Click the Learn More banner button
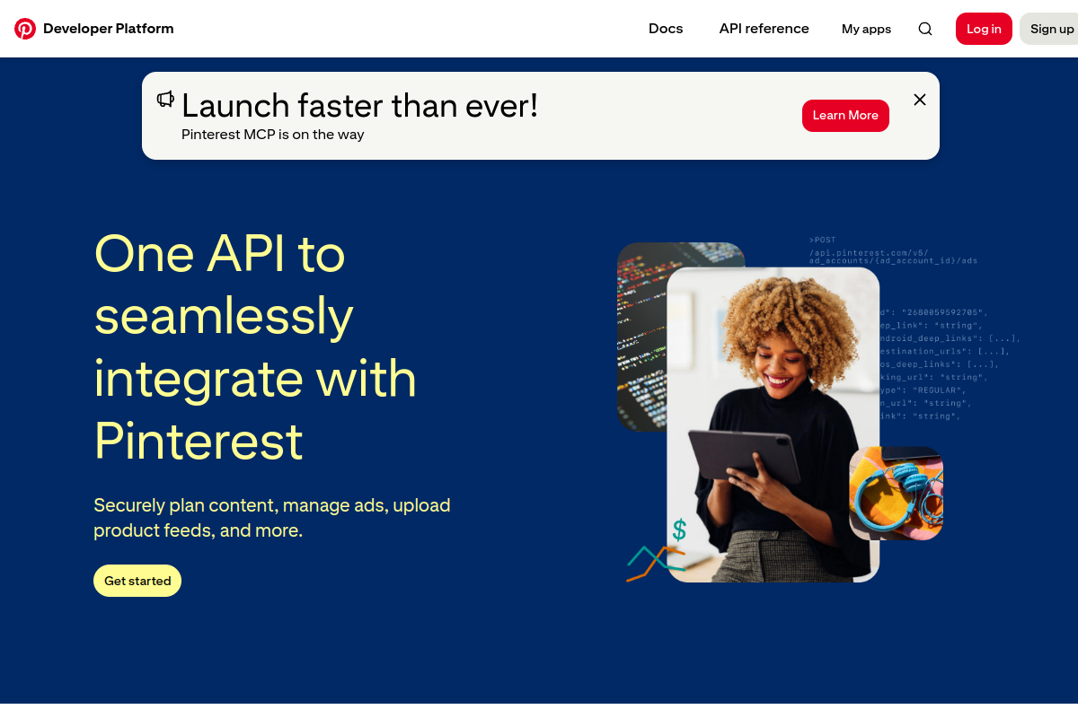 coord(845,115)
